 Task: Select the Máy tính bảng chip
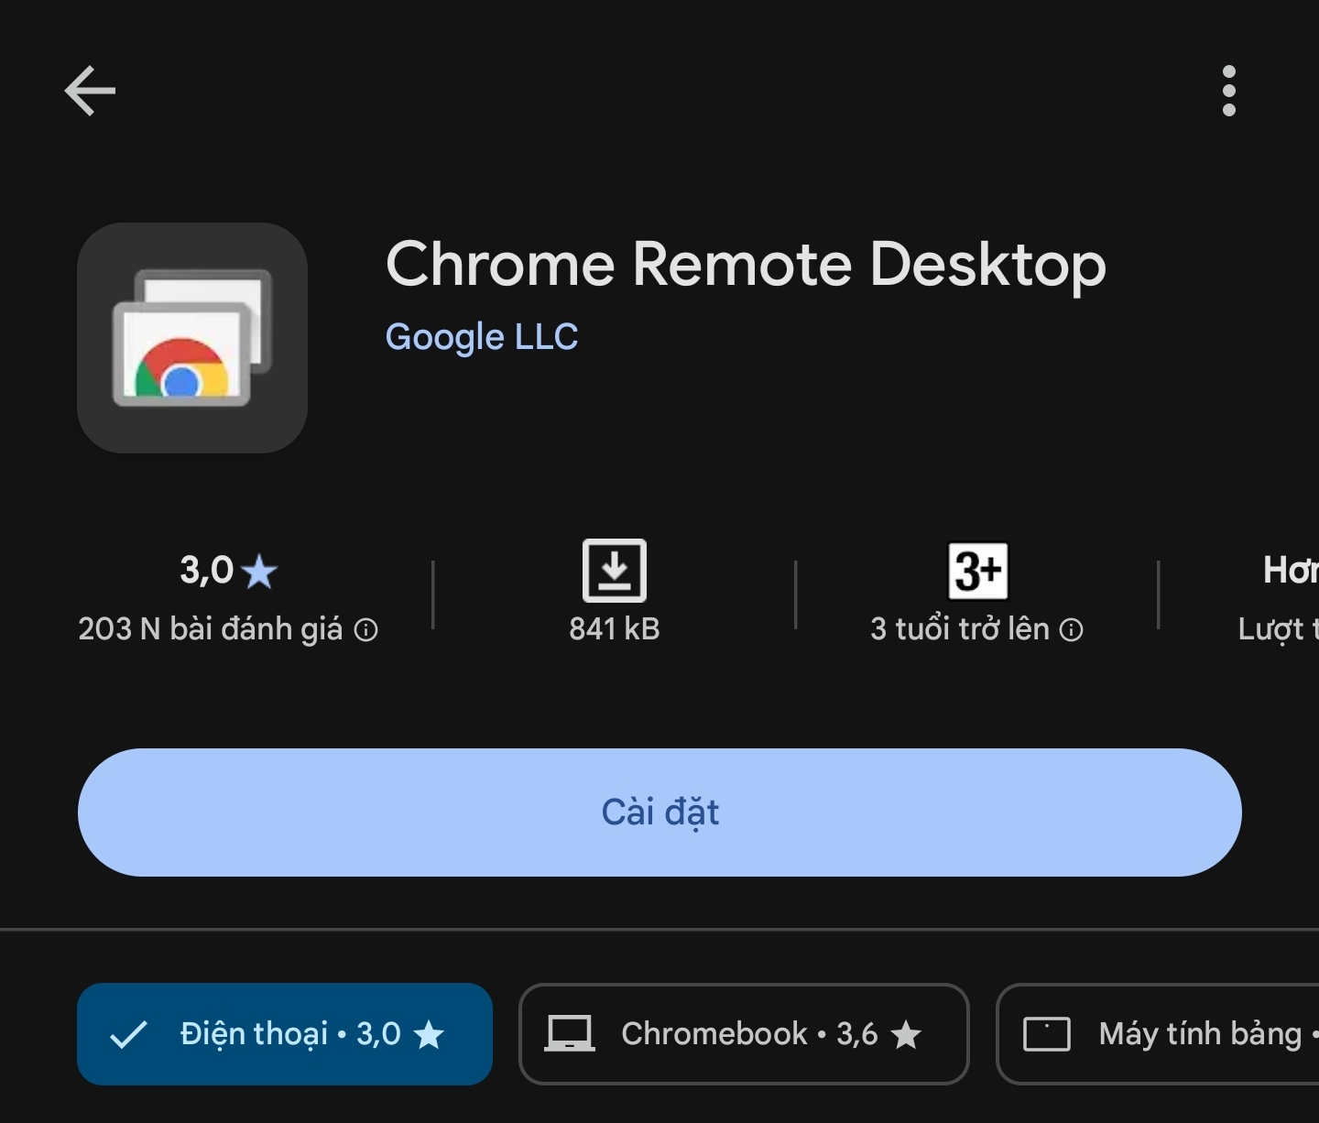click(1158, 1034)
